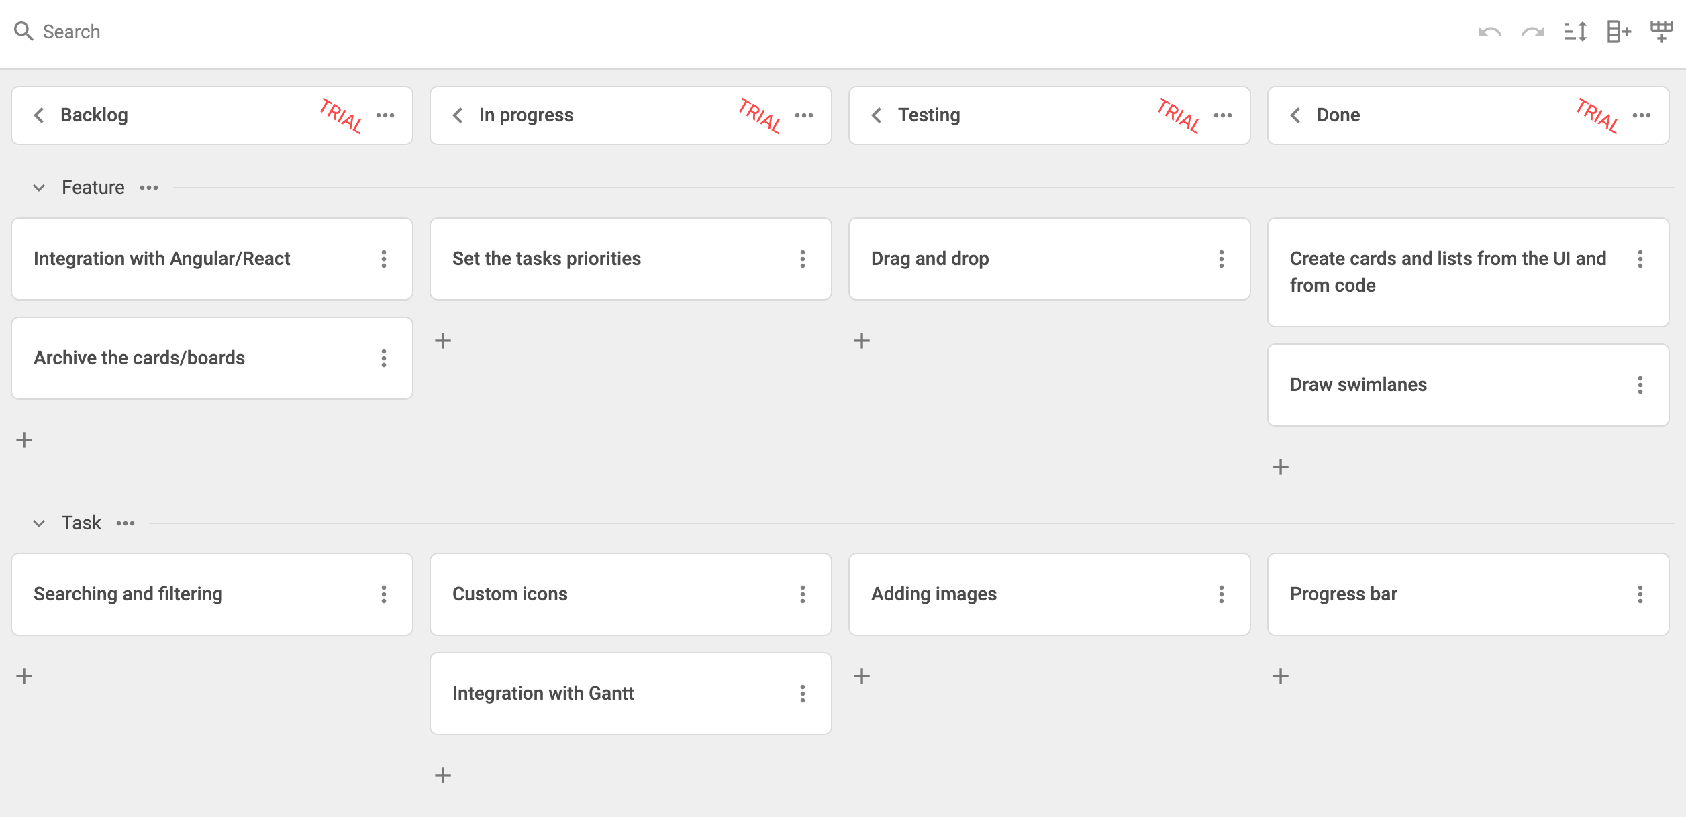Screen dimensions: 1686x817
Task: Open the Drag and drop card menu
Action: tap(1222, 259)
